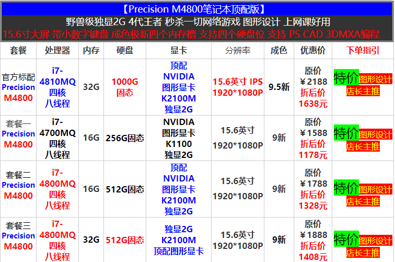This screenshot has height=262, width=395.
Task: Click the 图形设计 tag in 官方标配 row
Action: pyautogui.click(x=376, y=79)
